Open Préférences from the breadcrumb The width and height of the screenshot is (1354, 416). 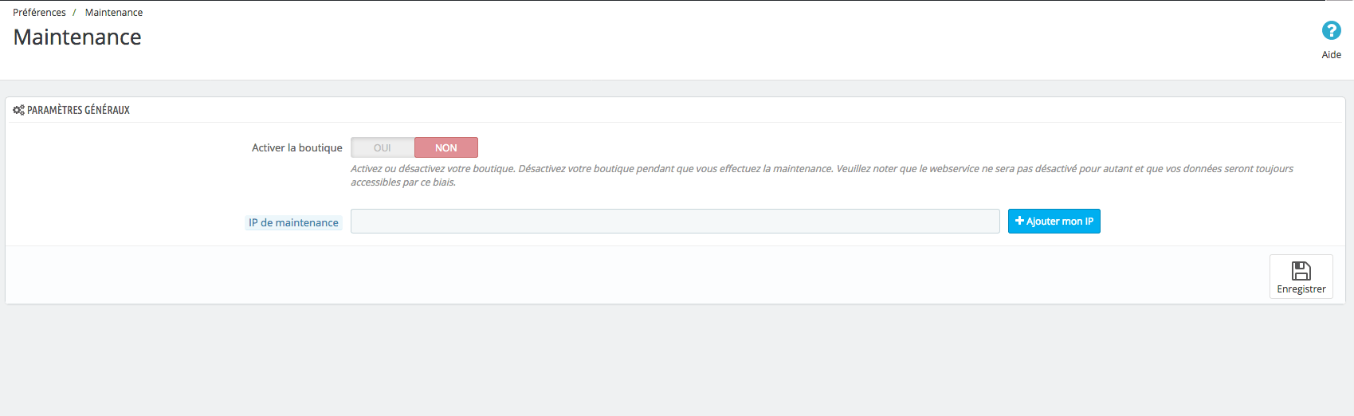39,12
